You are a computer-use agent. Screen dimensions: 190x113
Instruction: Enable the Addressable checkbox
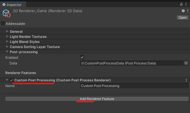3,23
